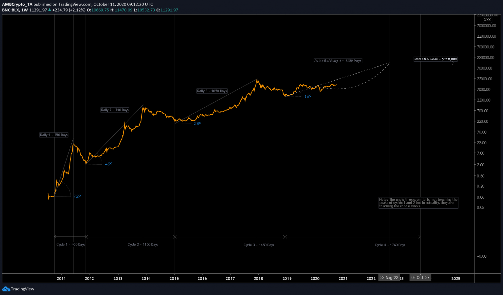Screen dimensions: 503x295
Task: Click the left arrow starting the Cycle 1 range
Action: (55, 236)
